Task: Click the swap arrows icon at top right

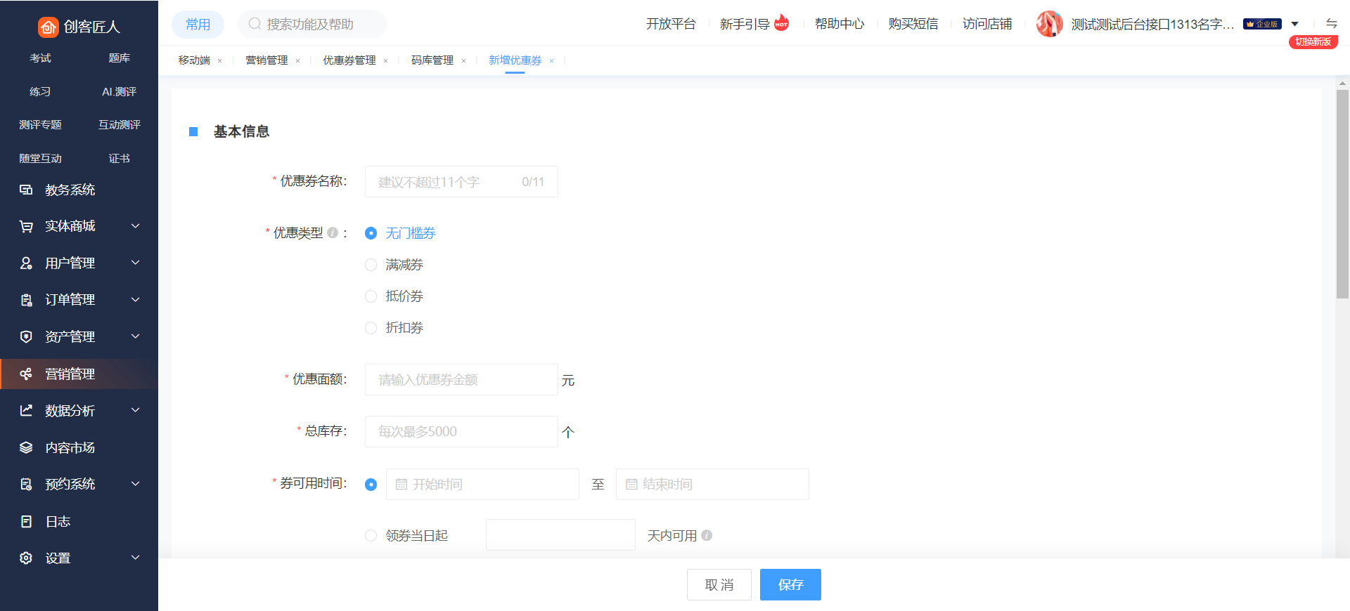Action: [x=1331, y=23]
